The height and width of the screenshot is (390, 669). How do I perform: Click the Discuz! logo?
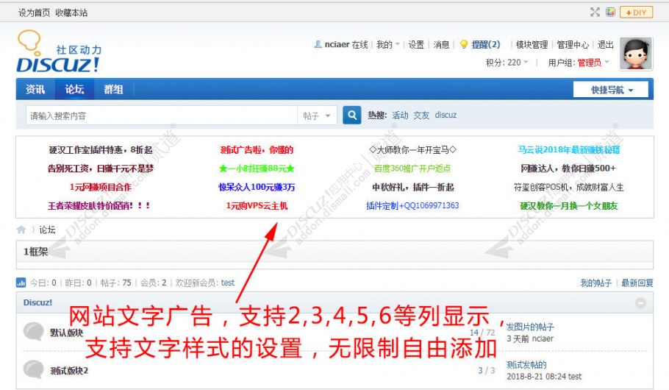[x=60, y=52]
